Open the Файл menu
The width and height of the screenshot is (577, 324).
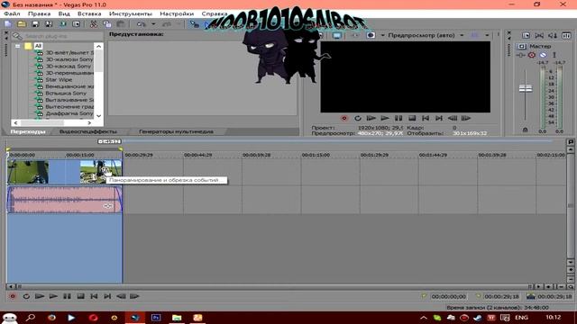click(12, 13)
